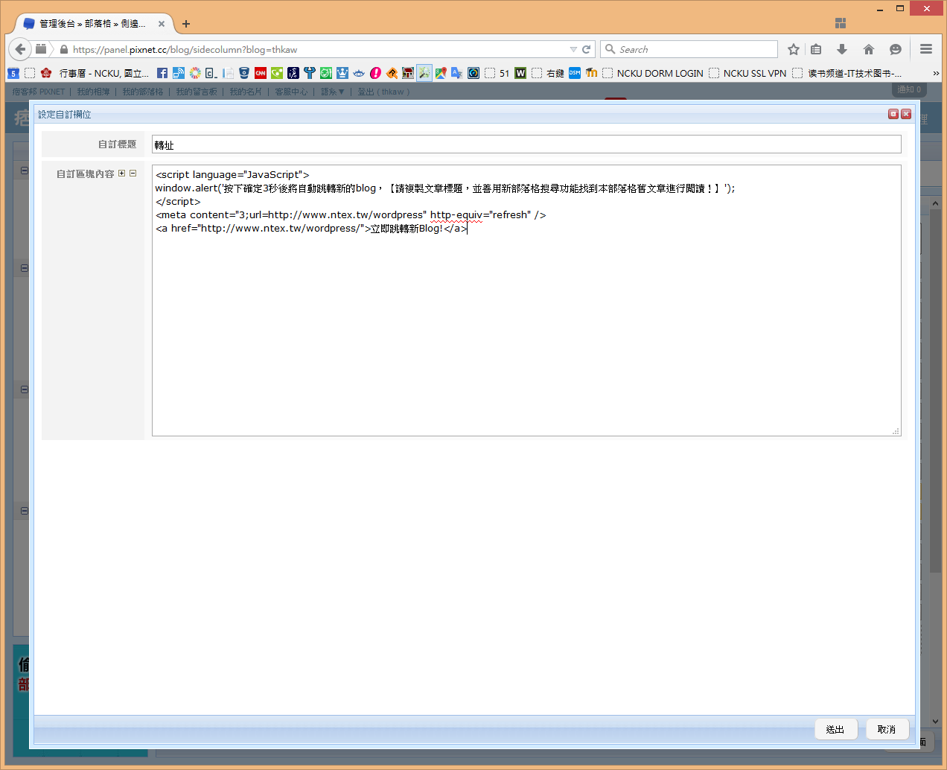
Task: Open the 我的名片 menu link
Action: point(246,92)
